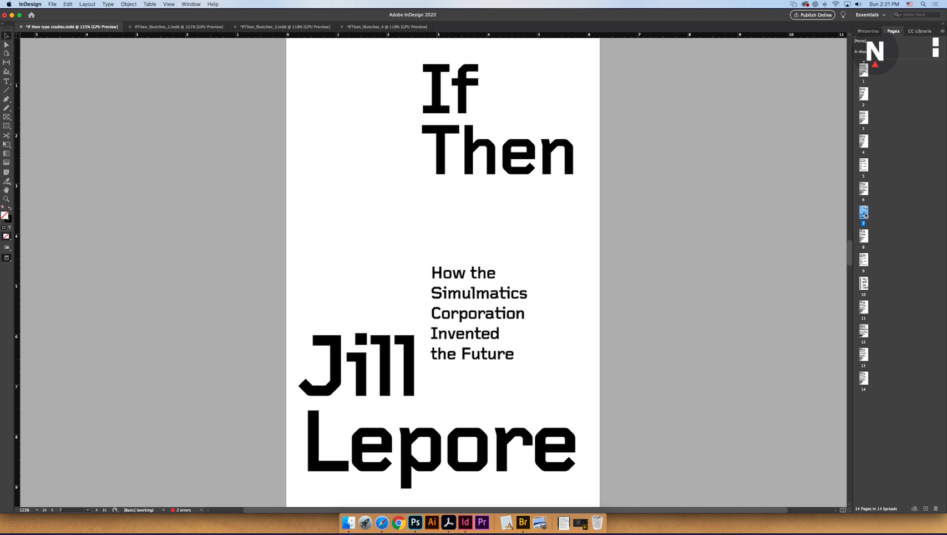Select the Gap tool
947x535 pixels.
pos(7,62)
